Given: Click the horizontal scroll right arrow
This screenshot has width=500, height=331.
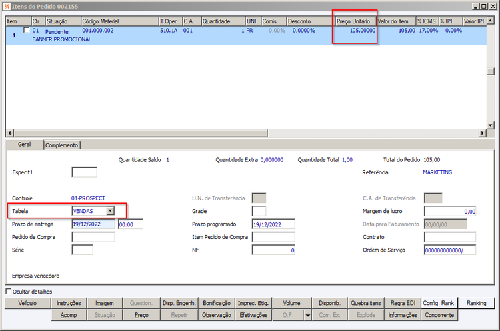Looking at the screenshot, I should (483, 133).
